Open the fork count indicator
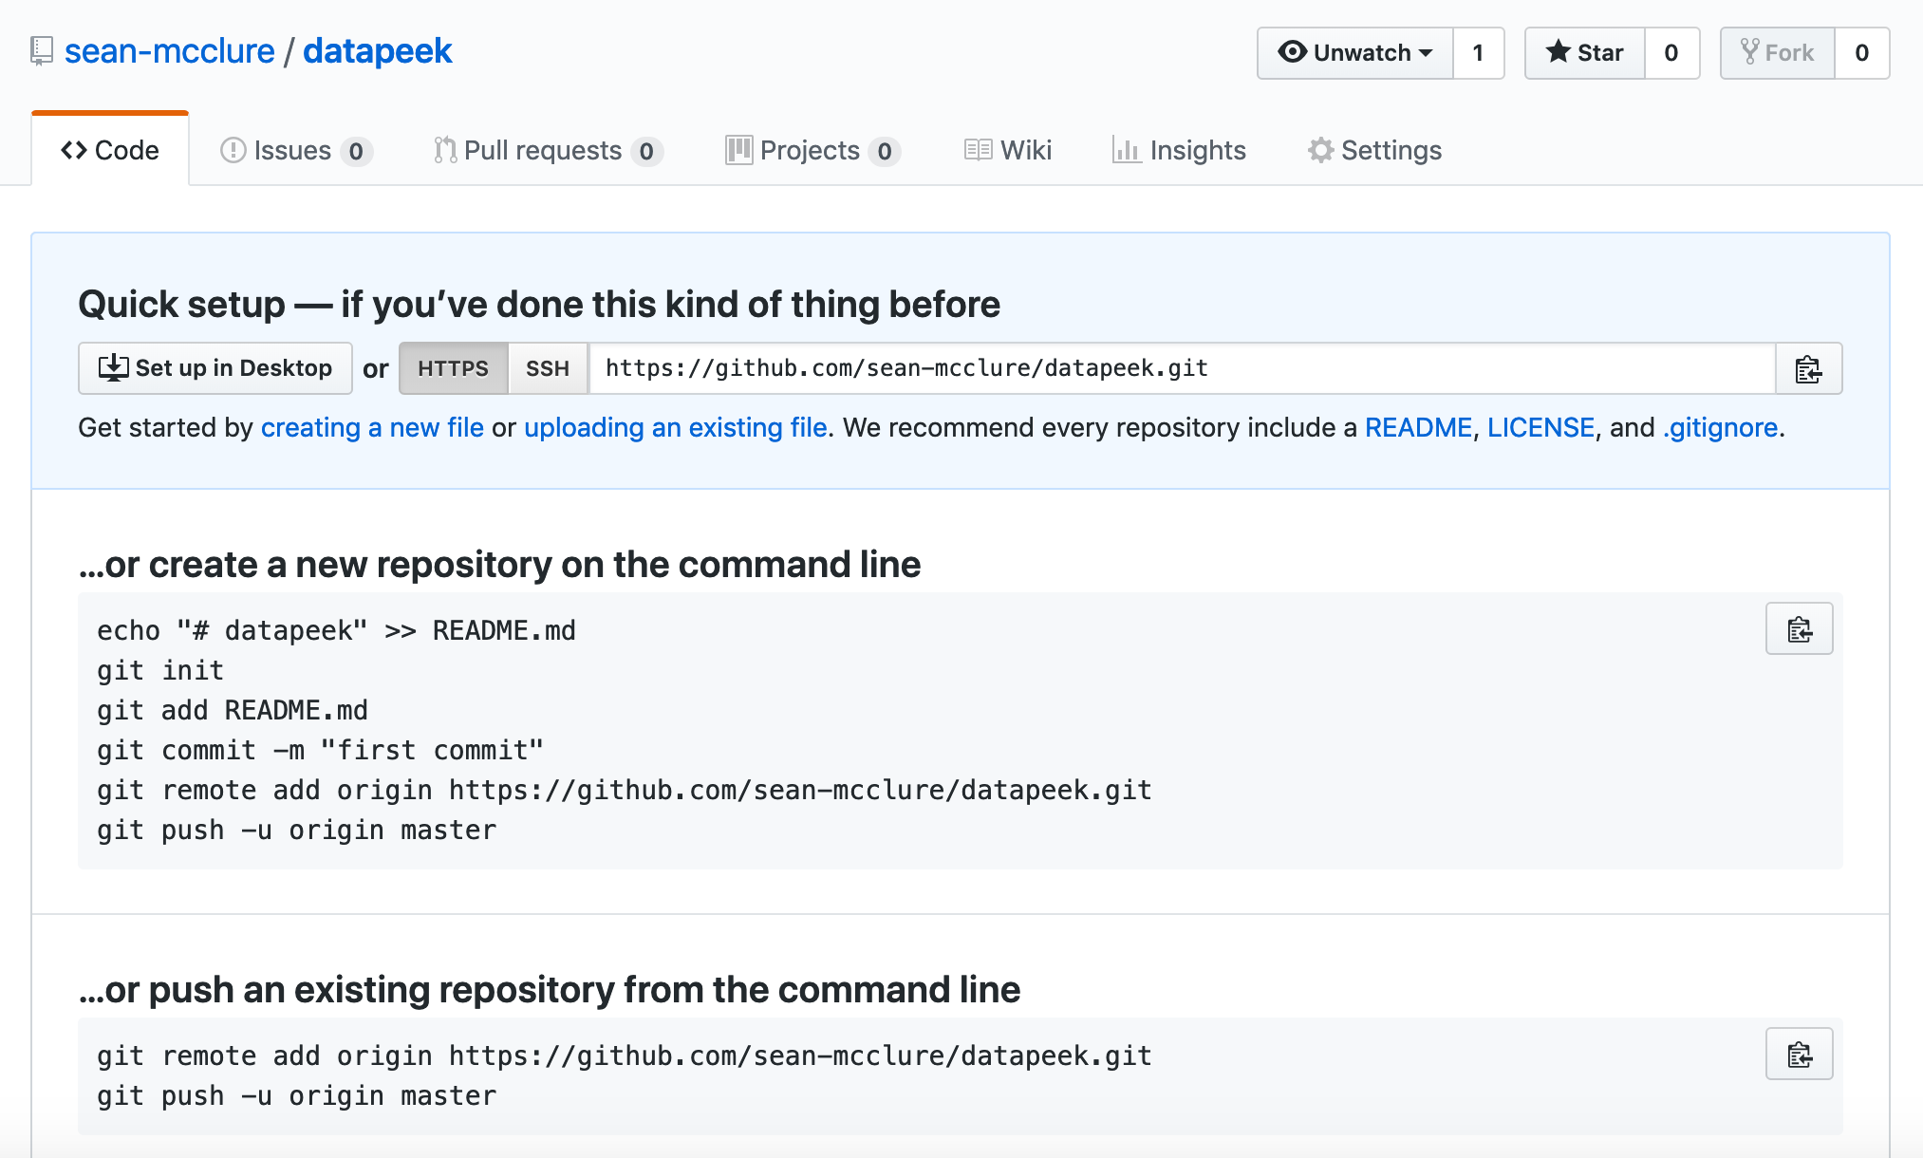 click(1861, 52)
